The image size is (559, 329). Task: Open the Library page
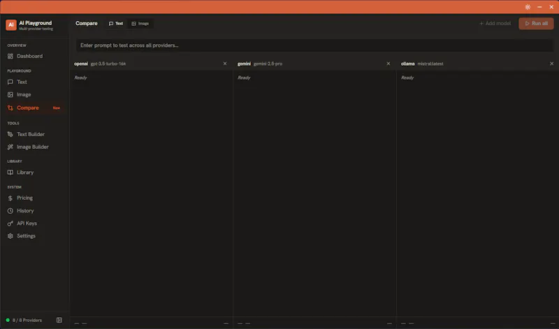click(34, 173)
